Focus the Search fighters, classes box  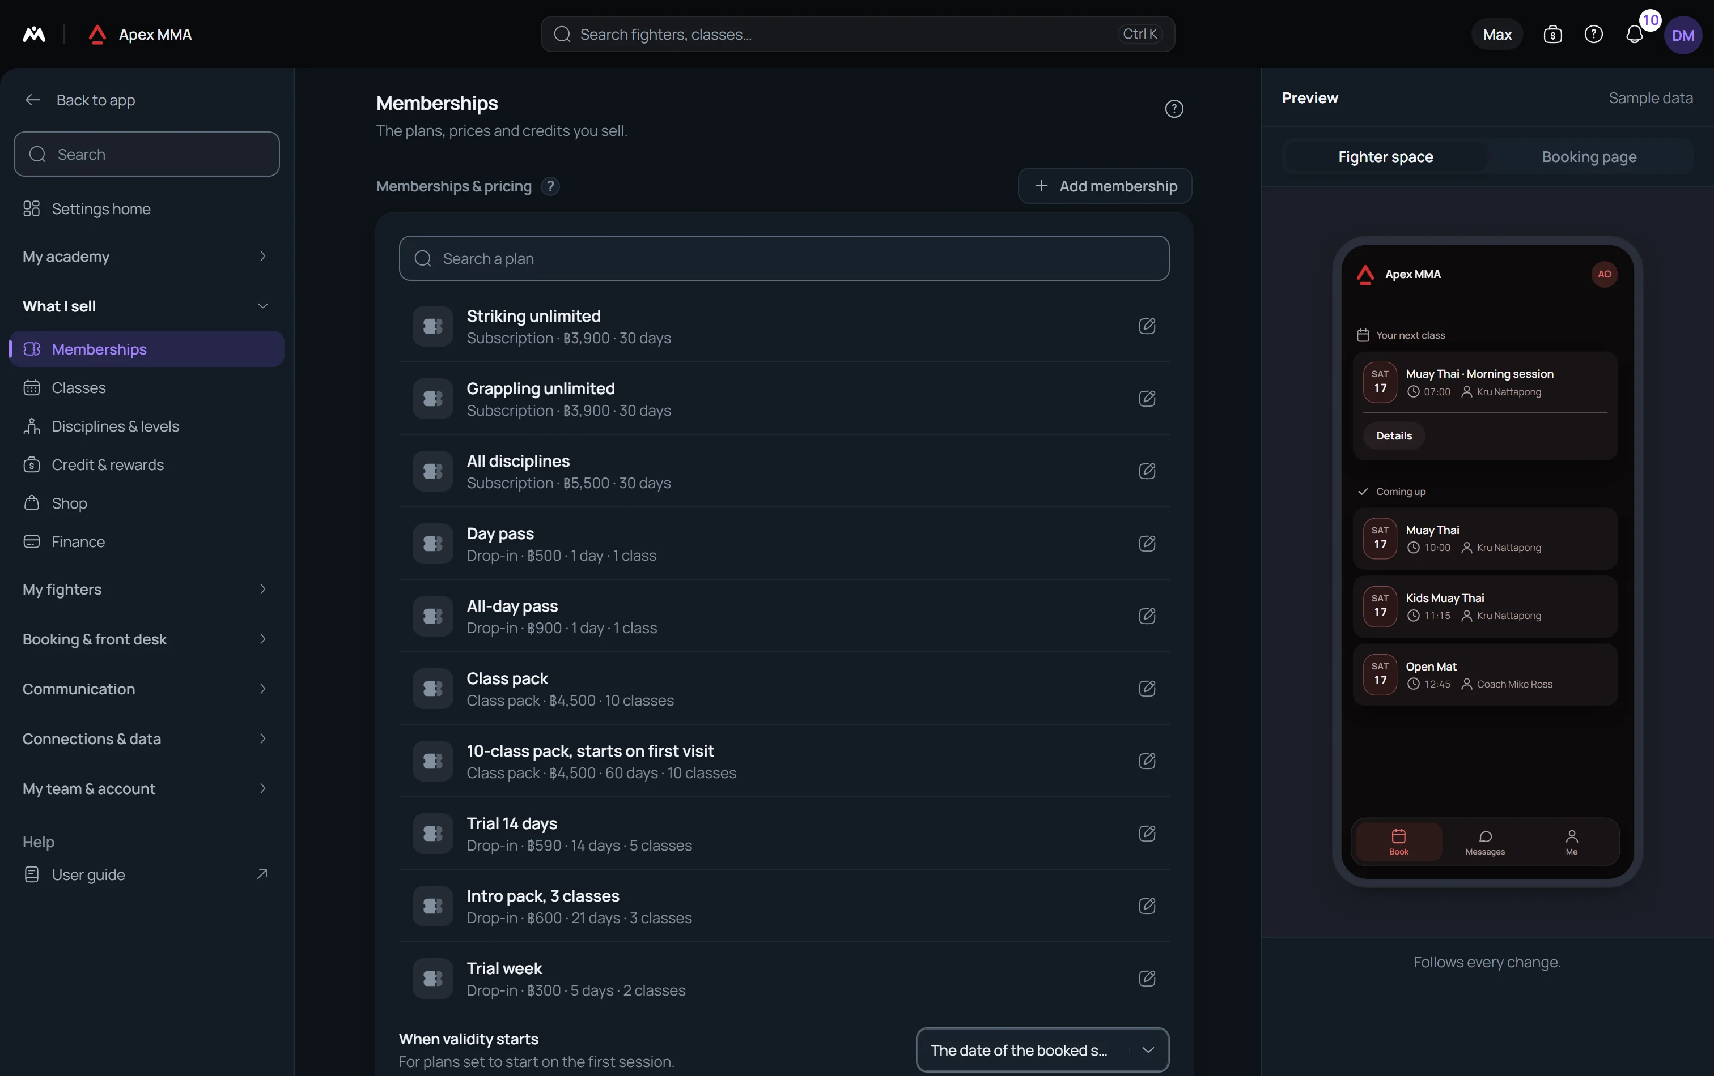(857, 34)
